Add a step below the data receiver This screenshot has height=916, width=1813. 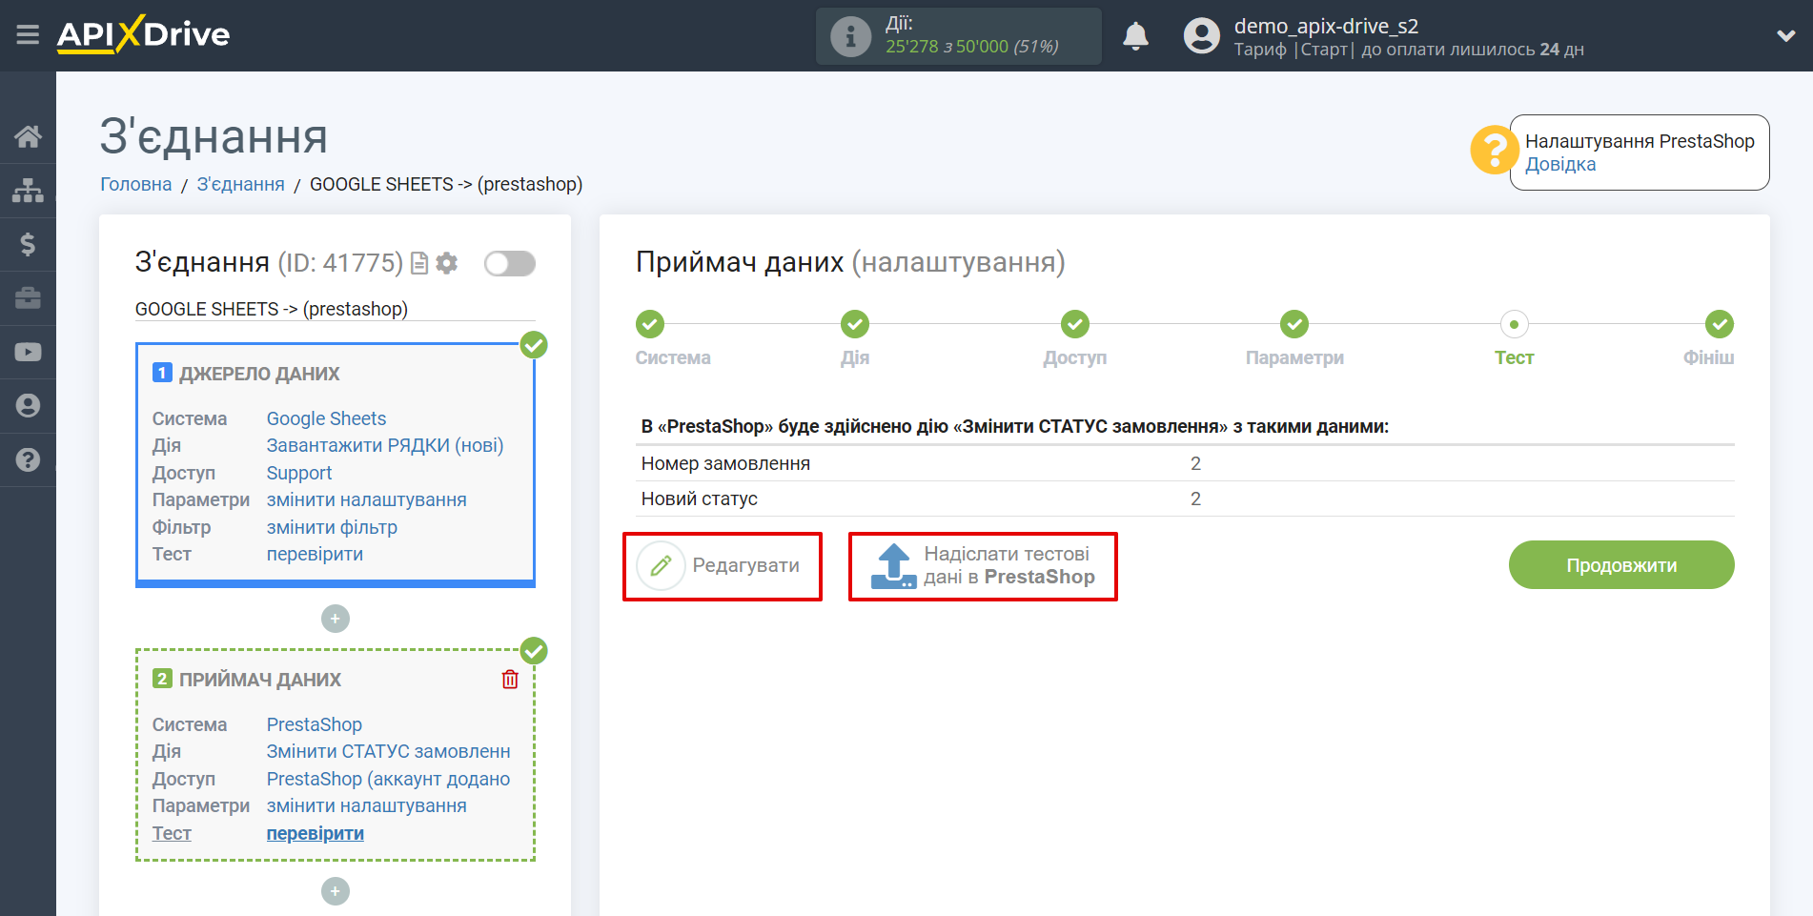pos(336,891)
